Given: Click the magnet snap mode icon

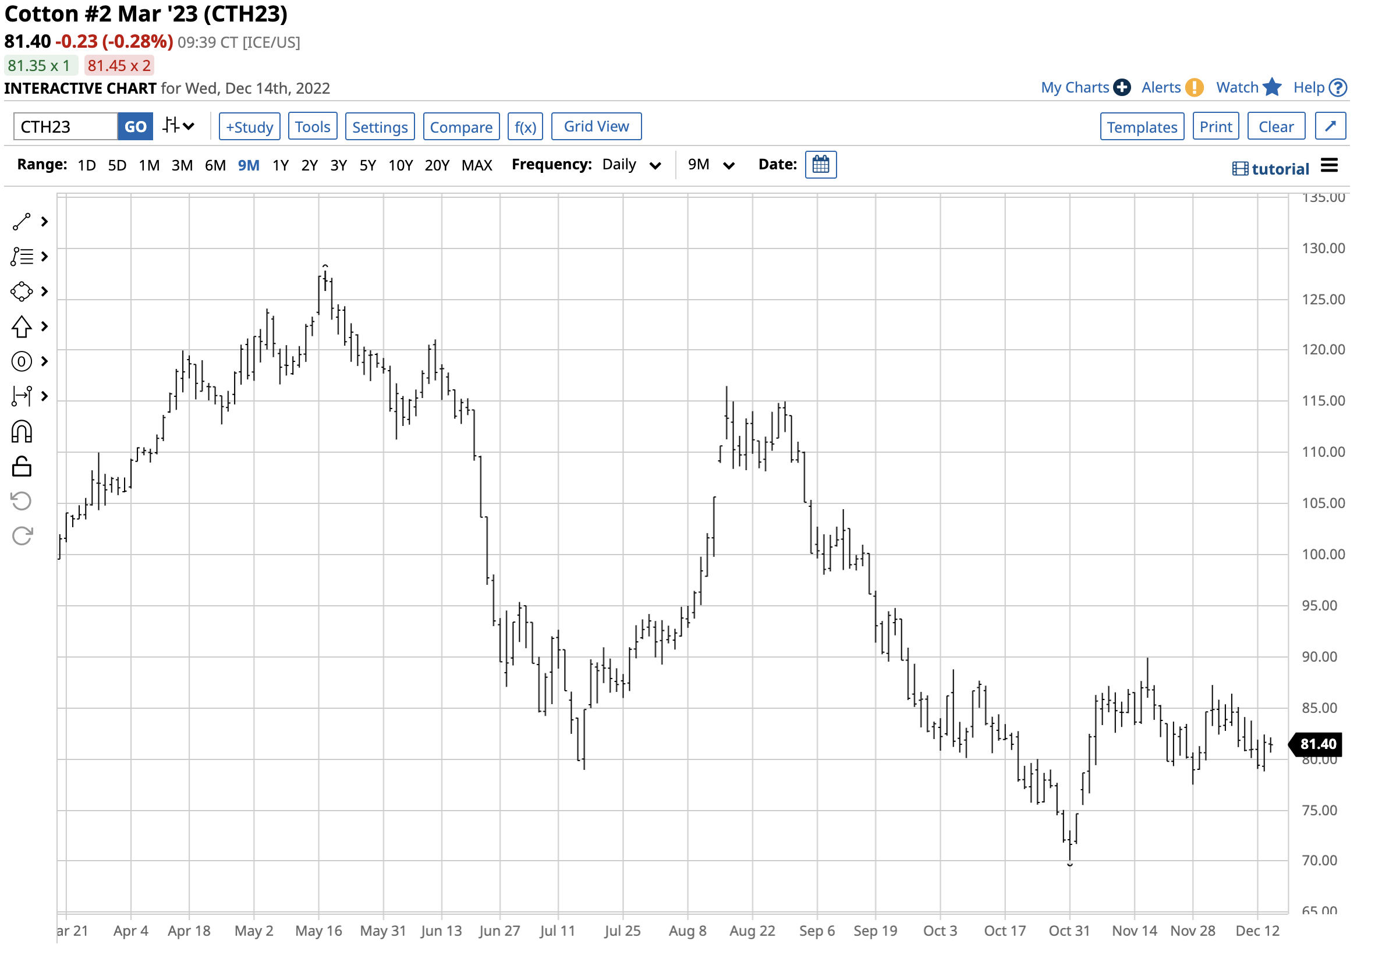Looking at the screenshot, I should pos(22,432).
